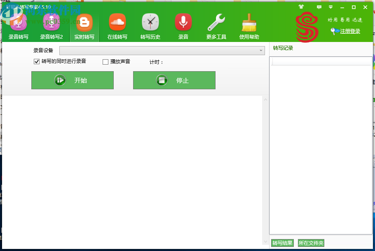
Task: Open the feedback message icon
Action: [319, 7]
